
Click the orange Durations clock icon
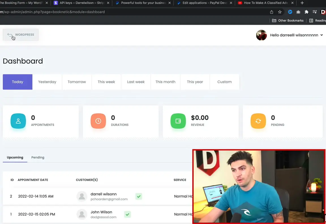click(x=98, y=121)
